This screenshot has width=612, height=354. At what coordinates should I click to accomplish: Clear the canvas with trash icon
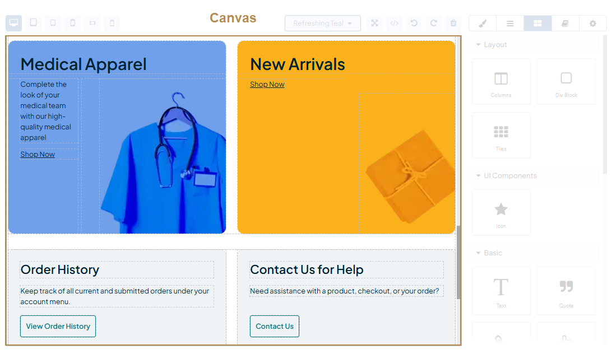[x=453, y=23]
